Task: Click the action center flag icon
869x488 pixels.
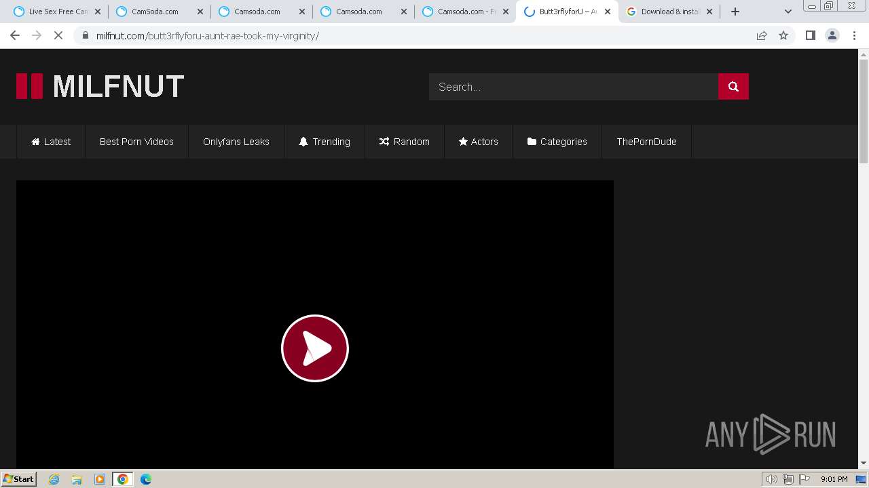Action: coord(805,479)
